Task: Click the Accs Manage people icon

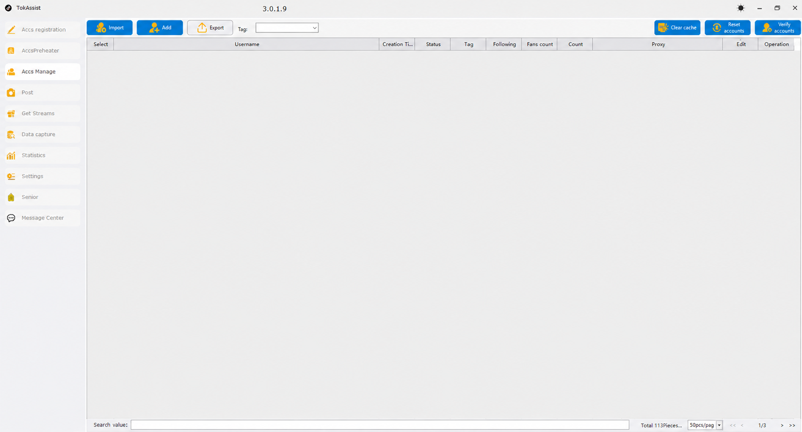Action: 11,72
